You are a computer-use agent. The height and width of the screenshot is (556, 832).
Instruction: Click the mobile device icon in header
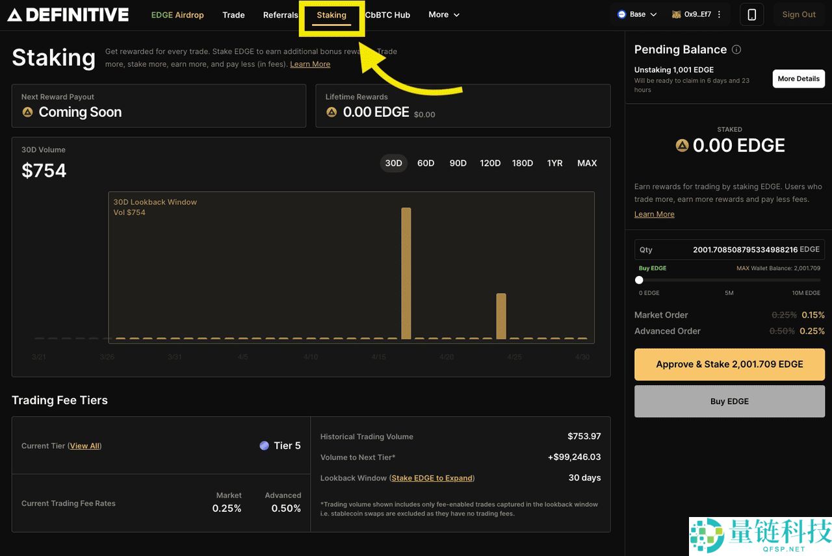tap(751, 14)
